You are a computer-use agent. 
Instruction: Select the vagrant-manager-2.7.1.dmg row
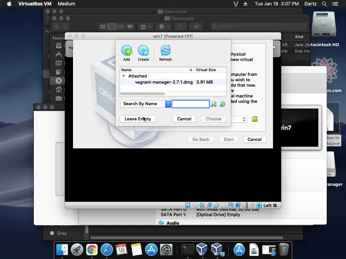(x=173, y=82)
